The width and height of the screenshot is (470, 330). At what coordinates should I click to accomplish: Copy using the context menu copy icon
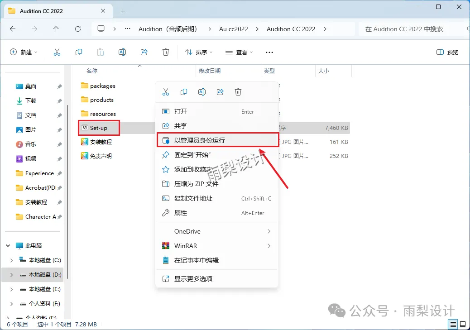click(x=184, y=92)
